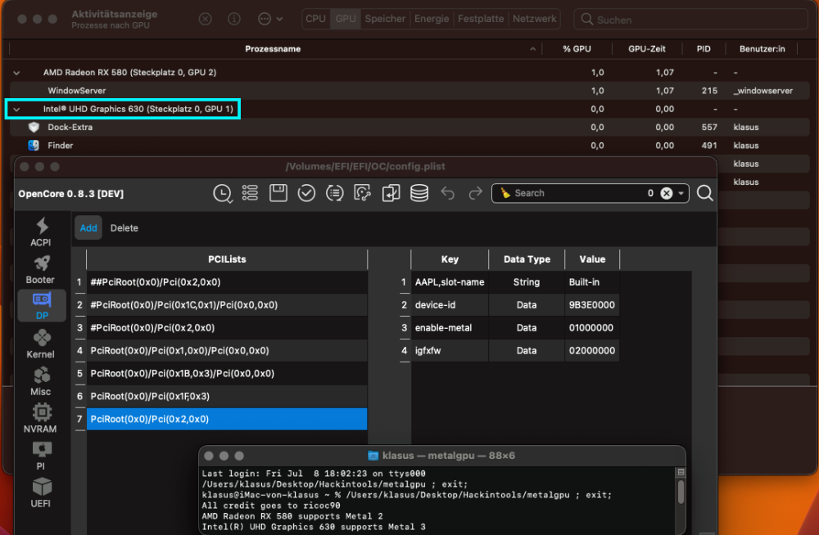The height and width of the screenshot is (535, 819).
Task: Select PciRoot(0x0)/Pci(0x1F,0x3) row
Action: (x=227, y=396)
